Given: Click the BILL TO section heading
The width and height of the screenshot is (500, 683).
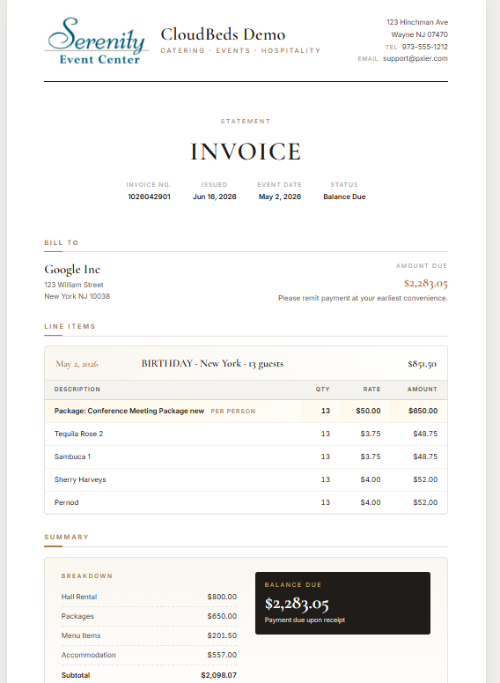Looking at the screenshot, I should point(62,242).
